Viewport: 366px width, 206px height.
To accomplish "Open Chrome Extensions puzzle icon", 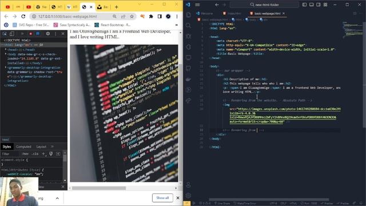I will [x=151, y=17].
